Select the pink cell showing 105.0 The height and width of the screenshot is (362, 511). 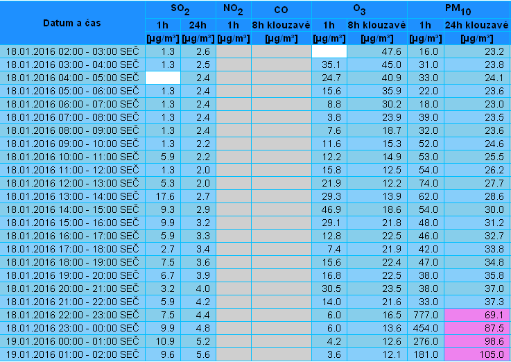tap(476, 354)
